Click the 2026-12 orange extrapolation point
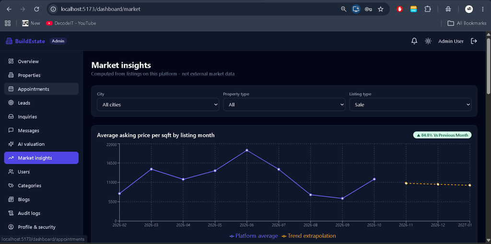491x244 pixels. click(x=438, y=184)
